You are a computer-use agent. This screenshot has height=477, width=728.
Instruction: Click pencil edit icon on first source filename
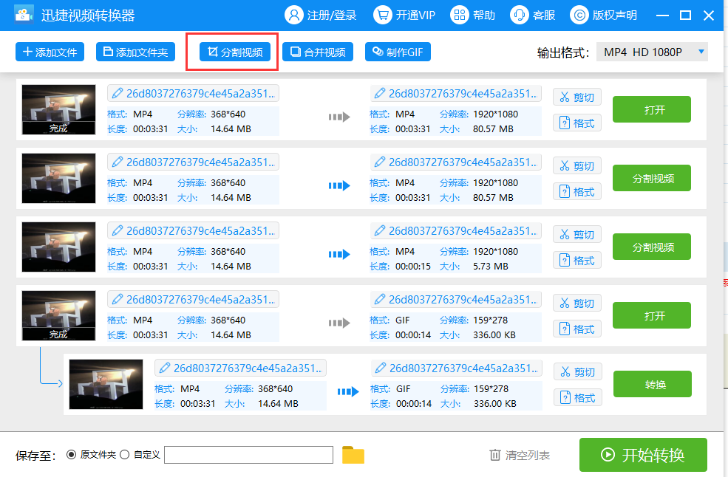point(118,93)
